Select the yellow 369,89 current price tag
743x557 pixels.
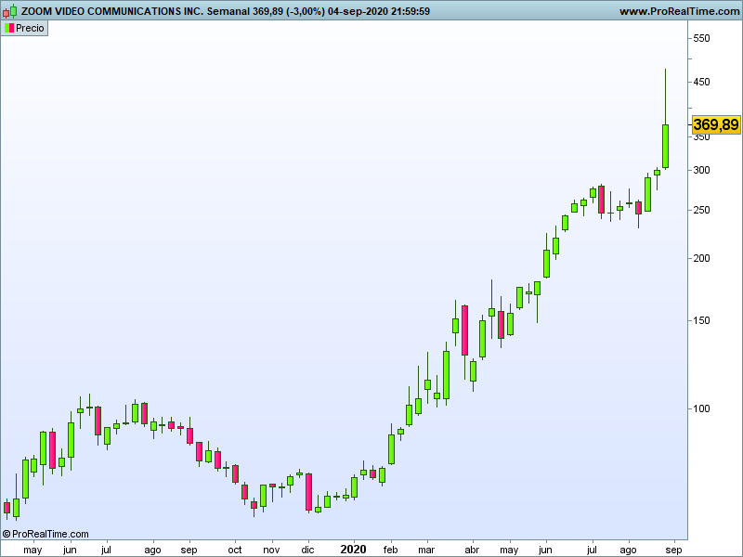[x=716, y=124]
